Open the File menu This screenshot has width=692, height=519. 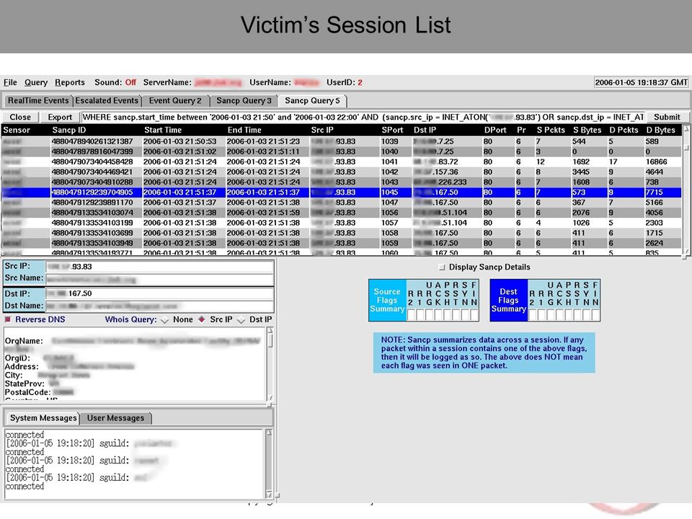pyautogui.click(x=10, y=82)
